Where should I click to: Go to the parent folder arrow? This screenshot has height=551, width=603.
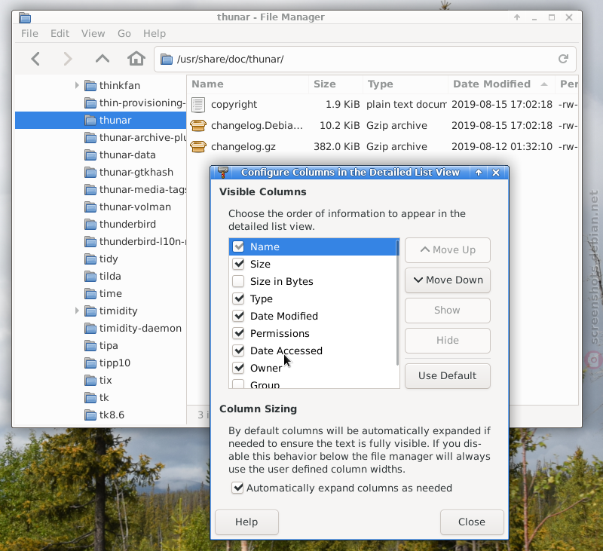click(x=103, y=59)
